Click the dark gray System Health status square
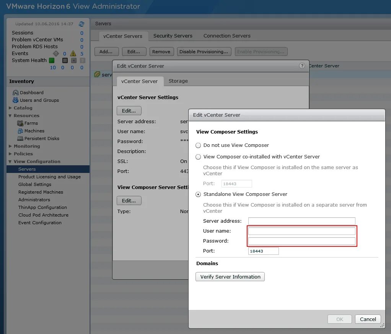391x334 pixels. (65, 60)
